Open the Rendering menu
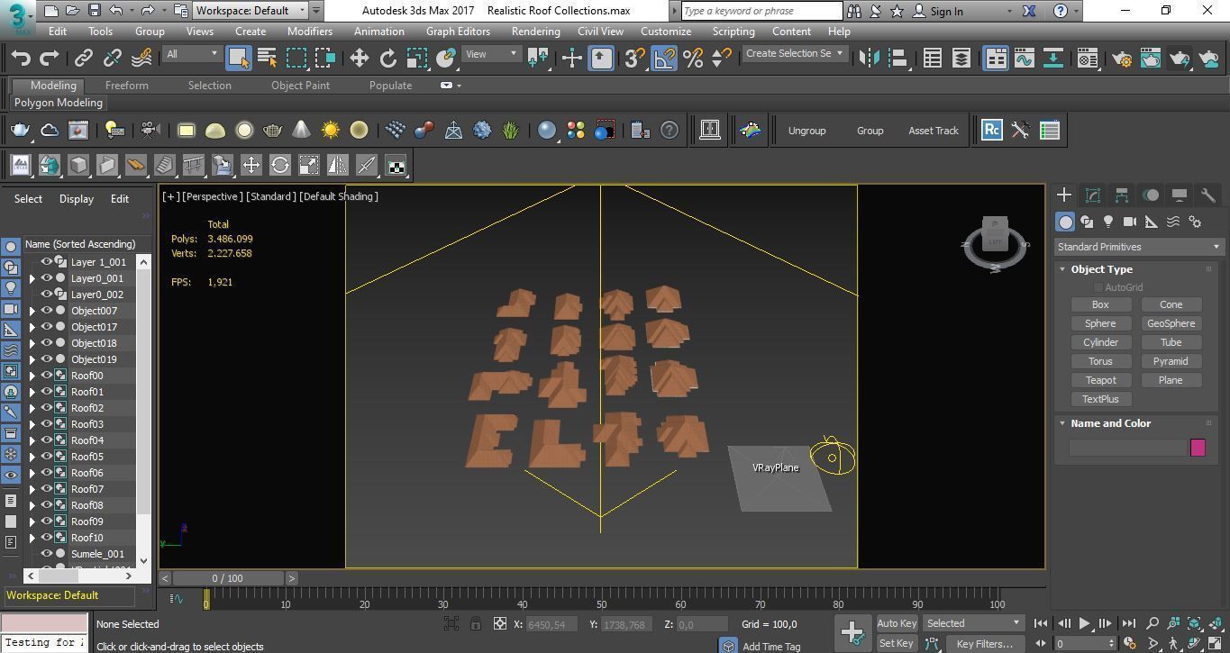 click(x=535, y=31)
